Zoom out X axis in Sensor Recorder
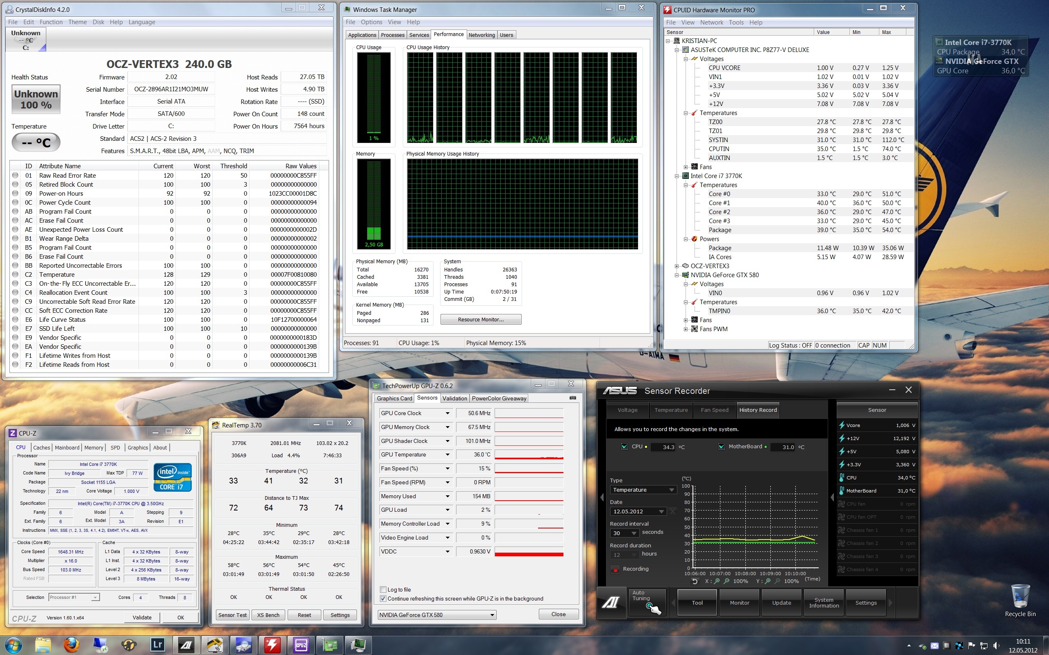The width and height of the screenshot is (1049, 655). (x=727, y=581)
